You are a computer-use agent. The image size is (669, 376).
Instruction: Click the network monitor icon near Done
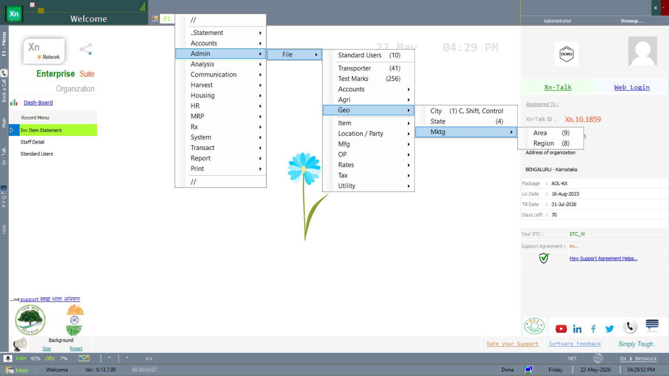[529, 370]
